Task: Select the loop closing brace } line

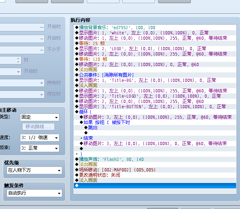Action: point(155,154)
